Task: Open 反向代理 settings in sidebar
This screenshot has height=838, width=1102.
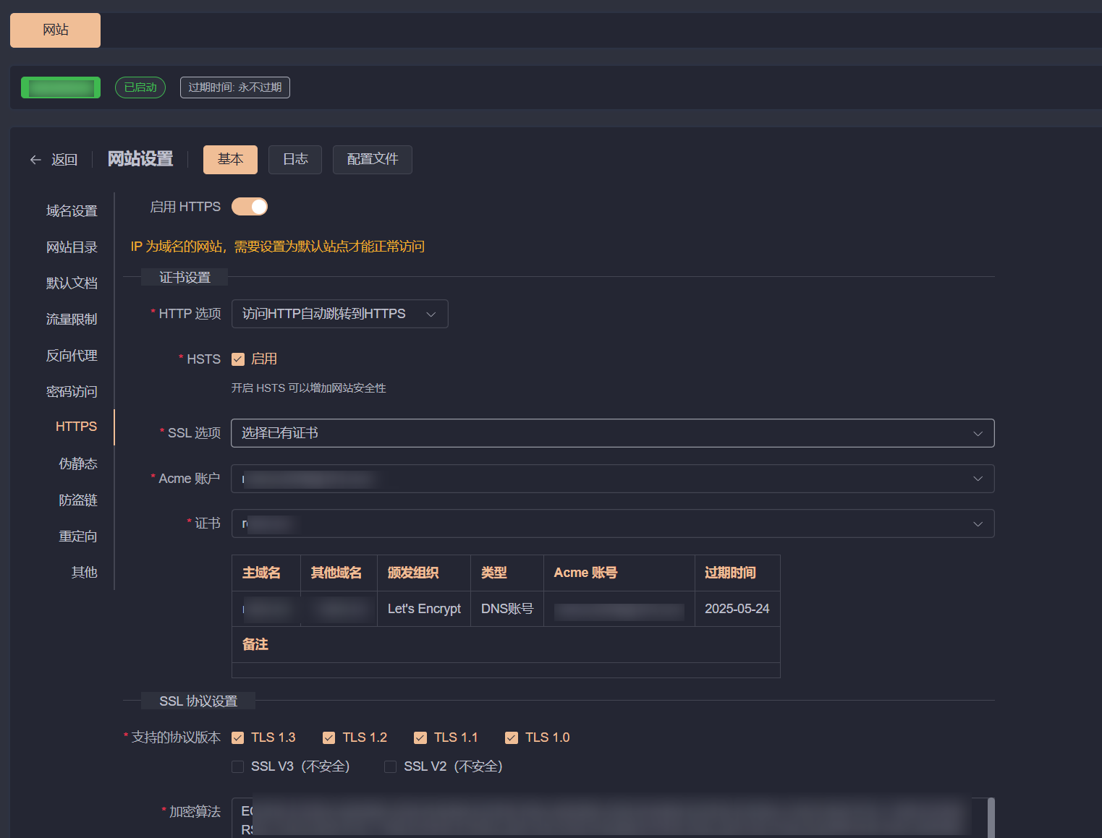Action: pos(72,356)
